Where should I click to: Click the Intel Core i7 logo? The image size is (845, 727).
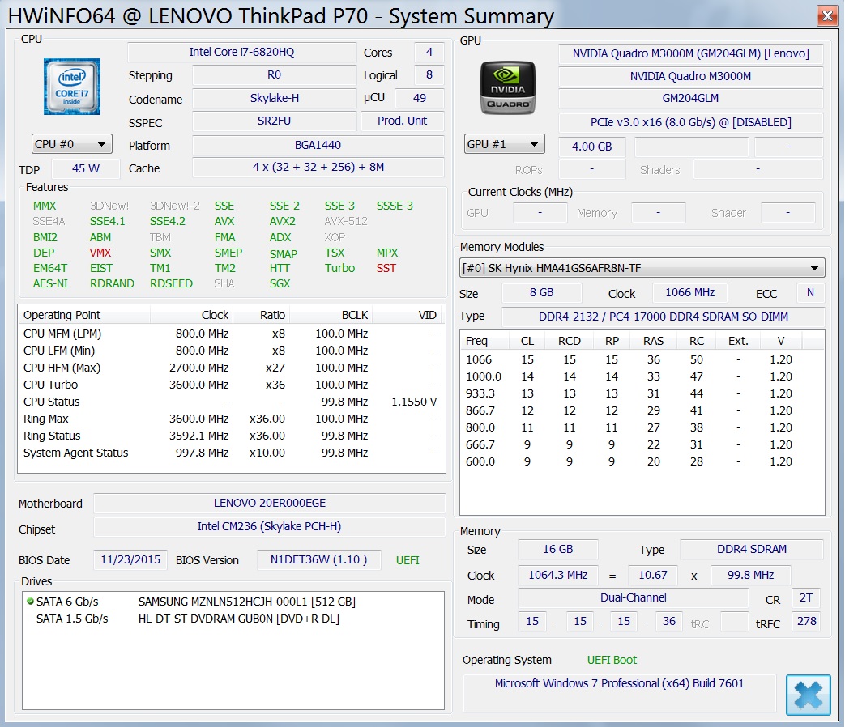(72, 87)
